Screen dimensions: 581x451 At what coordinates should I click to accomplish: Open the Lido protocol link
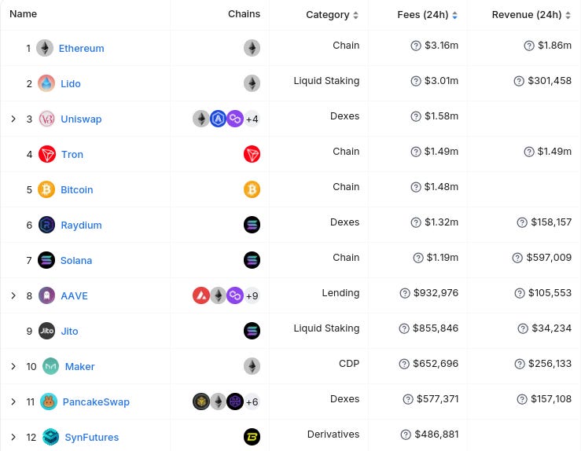pyautogui.click(x=71, y=84)
